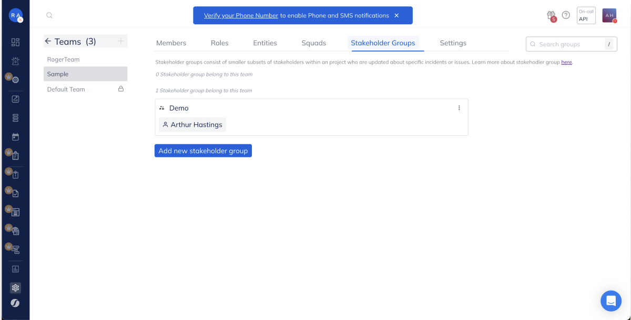Open the Demo group three-dot menu
The image size is (631, 320).
tap(459, 108)
